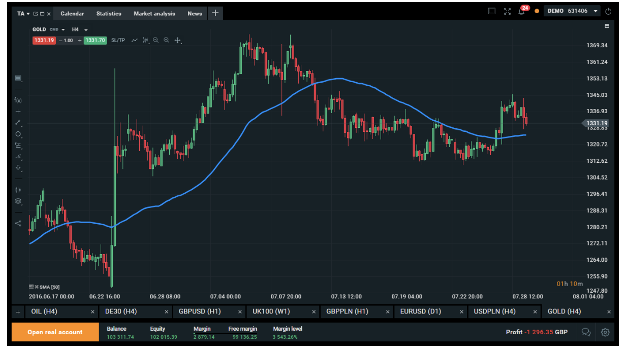Open the indicators f(x) tool

tap(18, 100)
